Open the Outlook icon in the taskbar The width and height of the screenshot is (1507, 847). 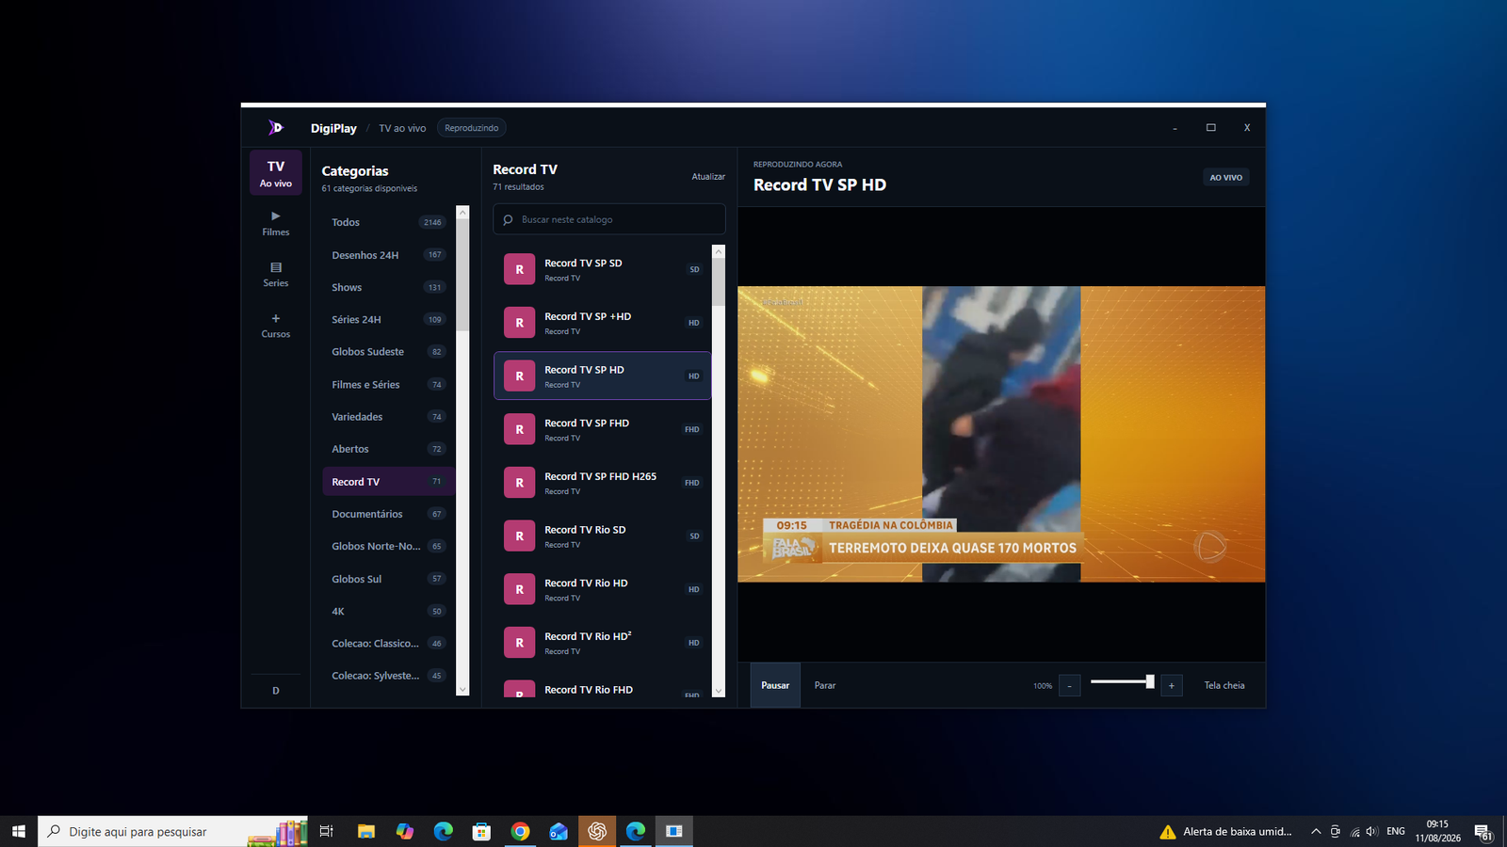coord(559,831)
